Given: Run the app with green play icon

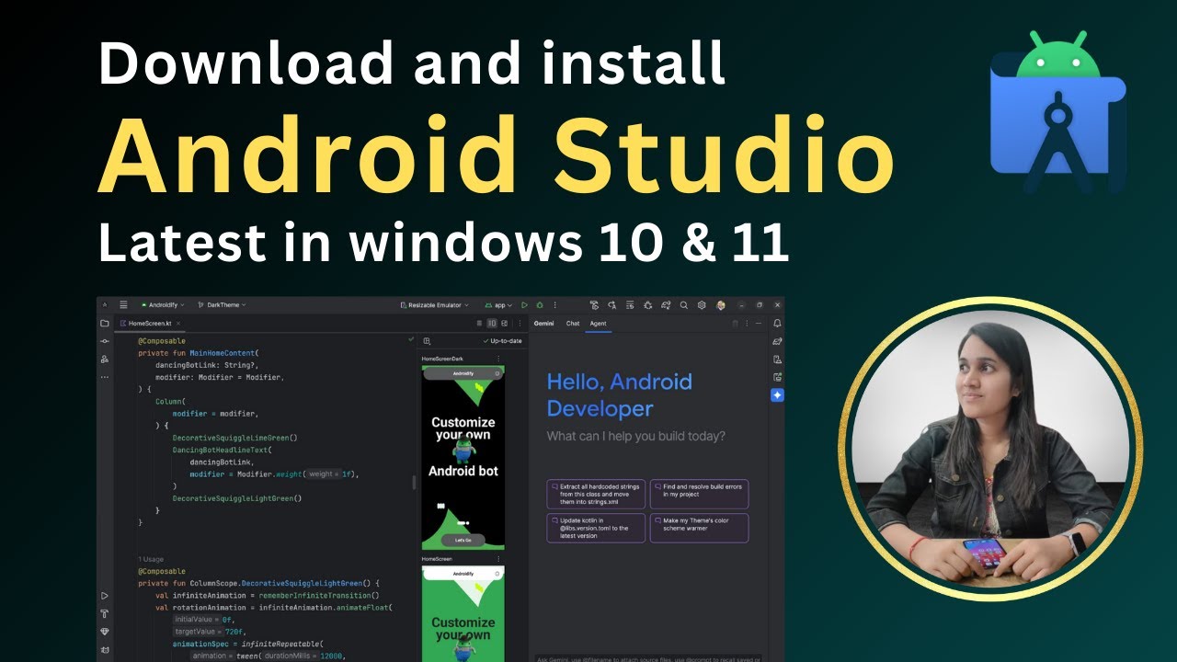Looking at the screenshot, I should (524, 305).
